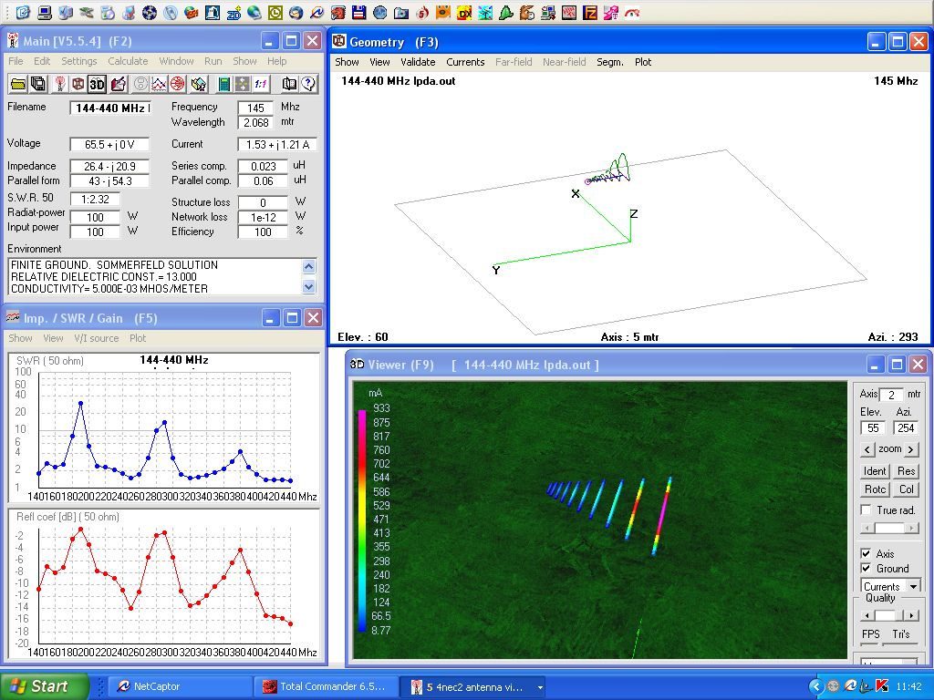The image size is (934, 700).
Task: Enable the True rad. checkbox
Action: tap(867, 510)
